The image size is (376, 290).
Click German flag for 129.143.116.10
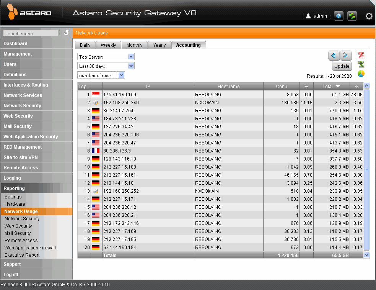point(96,159)
